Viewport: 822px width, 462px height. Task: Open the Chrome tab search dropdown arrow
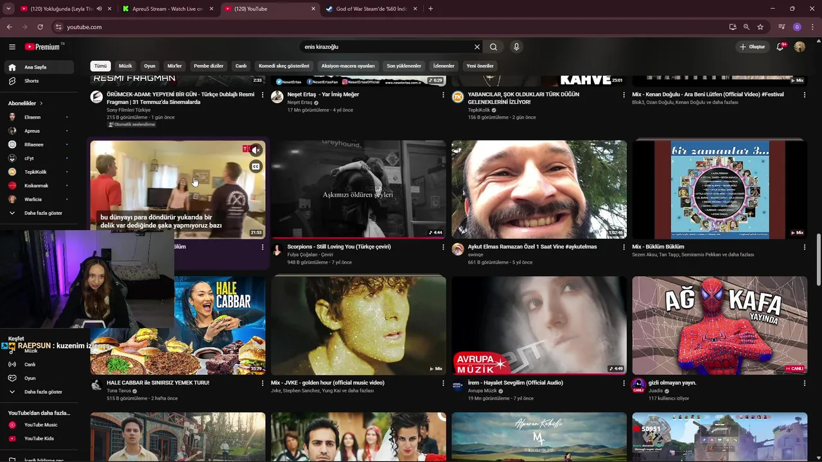(x=8, y=9)
